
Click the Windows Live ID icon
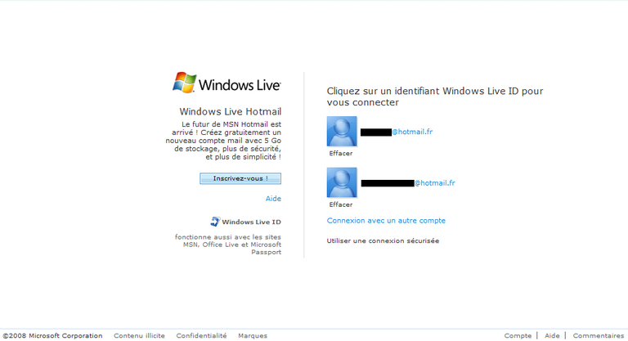215,222
